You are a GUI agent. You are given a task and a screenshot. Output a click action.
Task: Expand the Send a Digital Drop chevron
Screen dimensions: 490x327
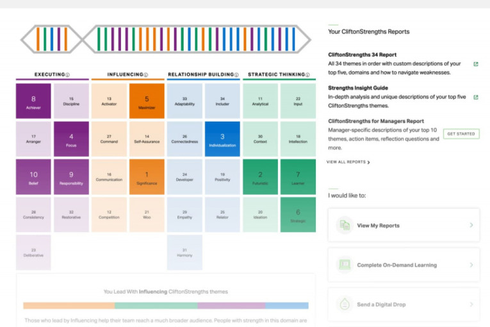pos(471,304)
